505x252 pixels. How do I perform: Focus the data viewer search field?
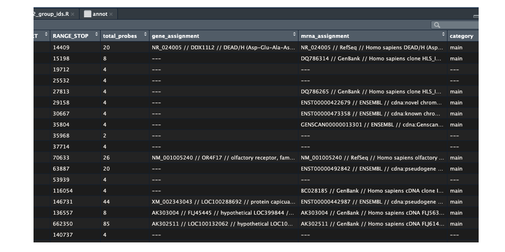pyautogui.click(x=458, y=25)
